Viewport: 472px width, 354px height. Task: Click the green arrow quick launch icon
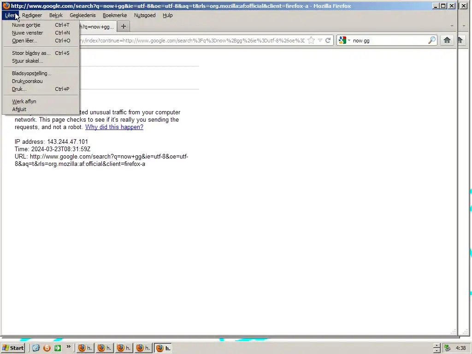pos(58,348)
